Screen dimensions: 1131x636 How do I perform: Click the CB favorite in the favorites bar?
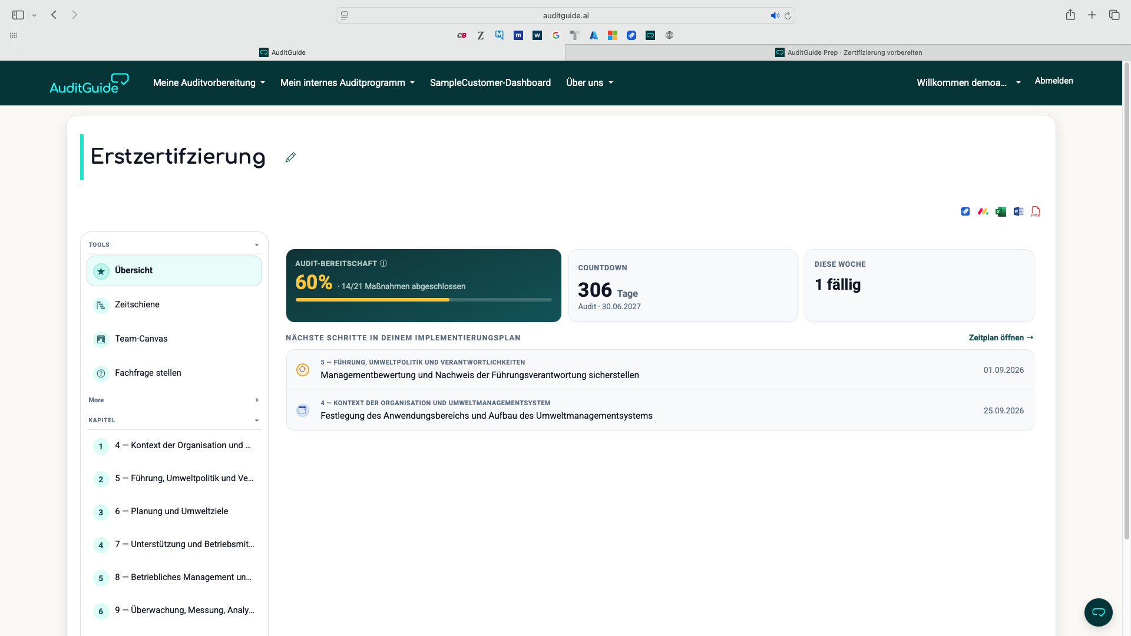point(462,35)
